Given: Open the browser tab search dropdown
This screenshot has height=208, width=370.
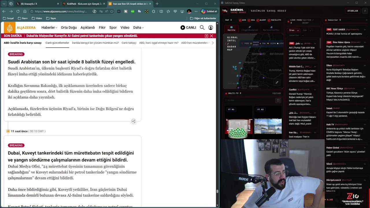Looking at the screenshot, I should click(x=4, y=4).
